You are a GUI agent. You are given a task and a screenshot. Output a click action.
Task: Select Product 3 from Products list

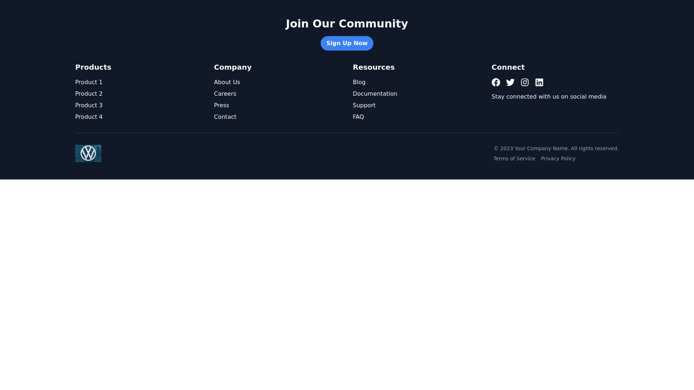pyautogui.click(x=89, y=105)
